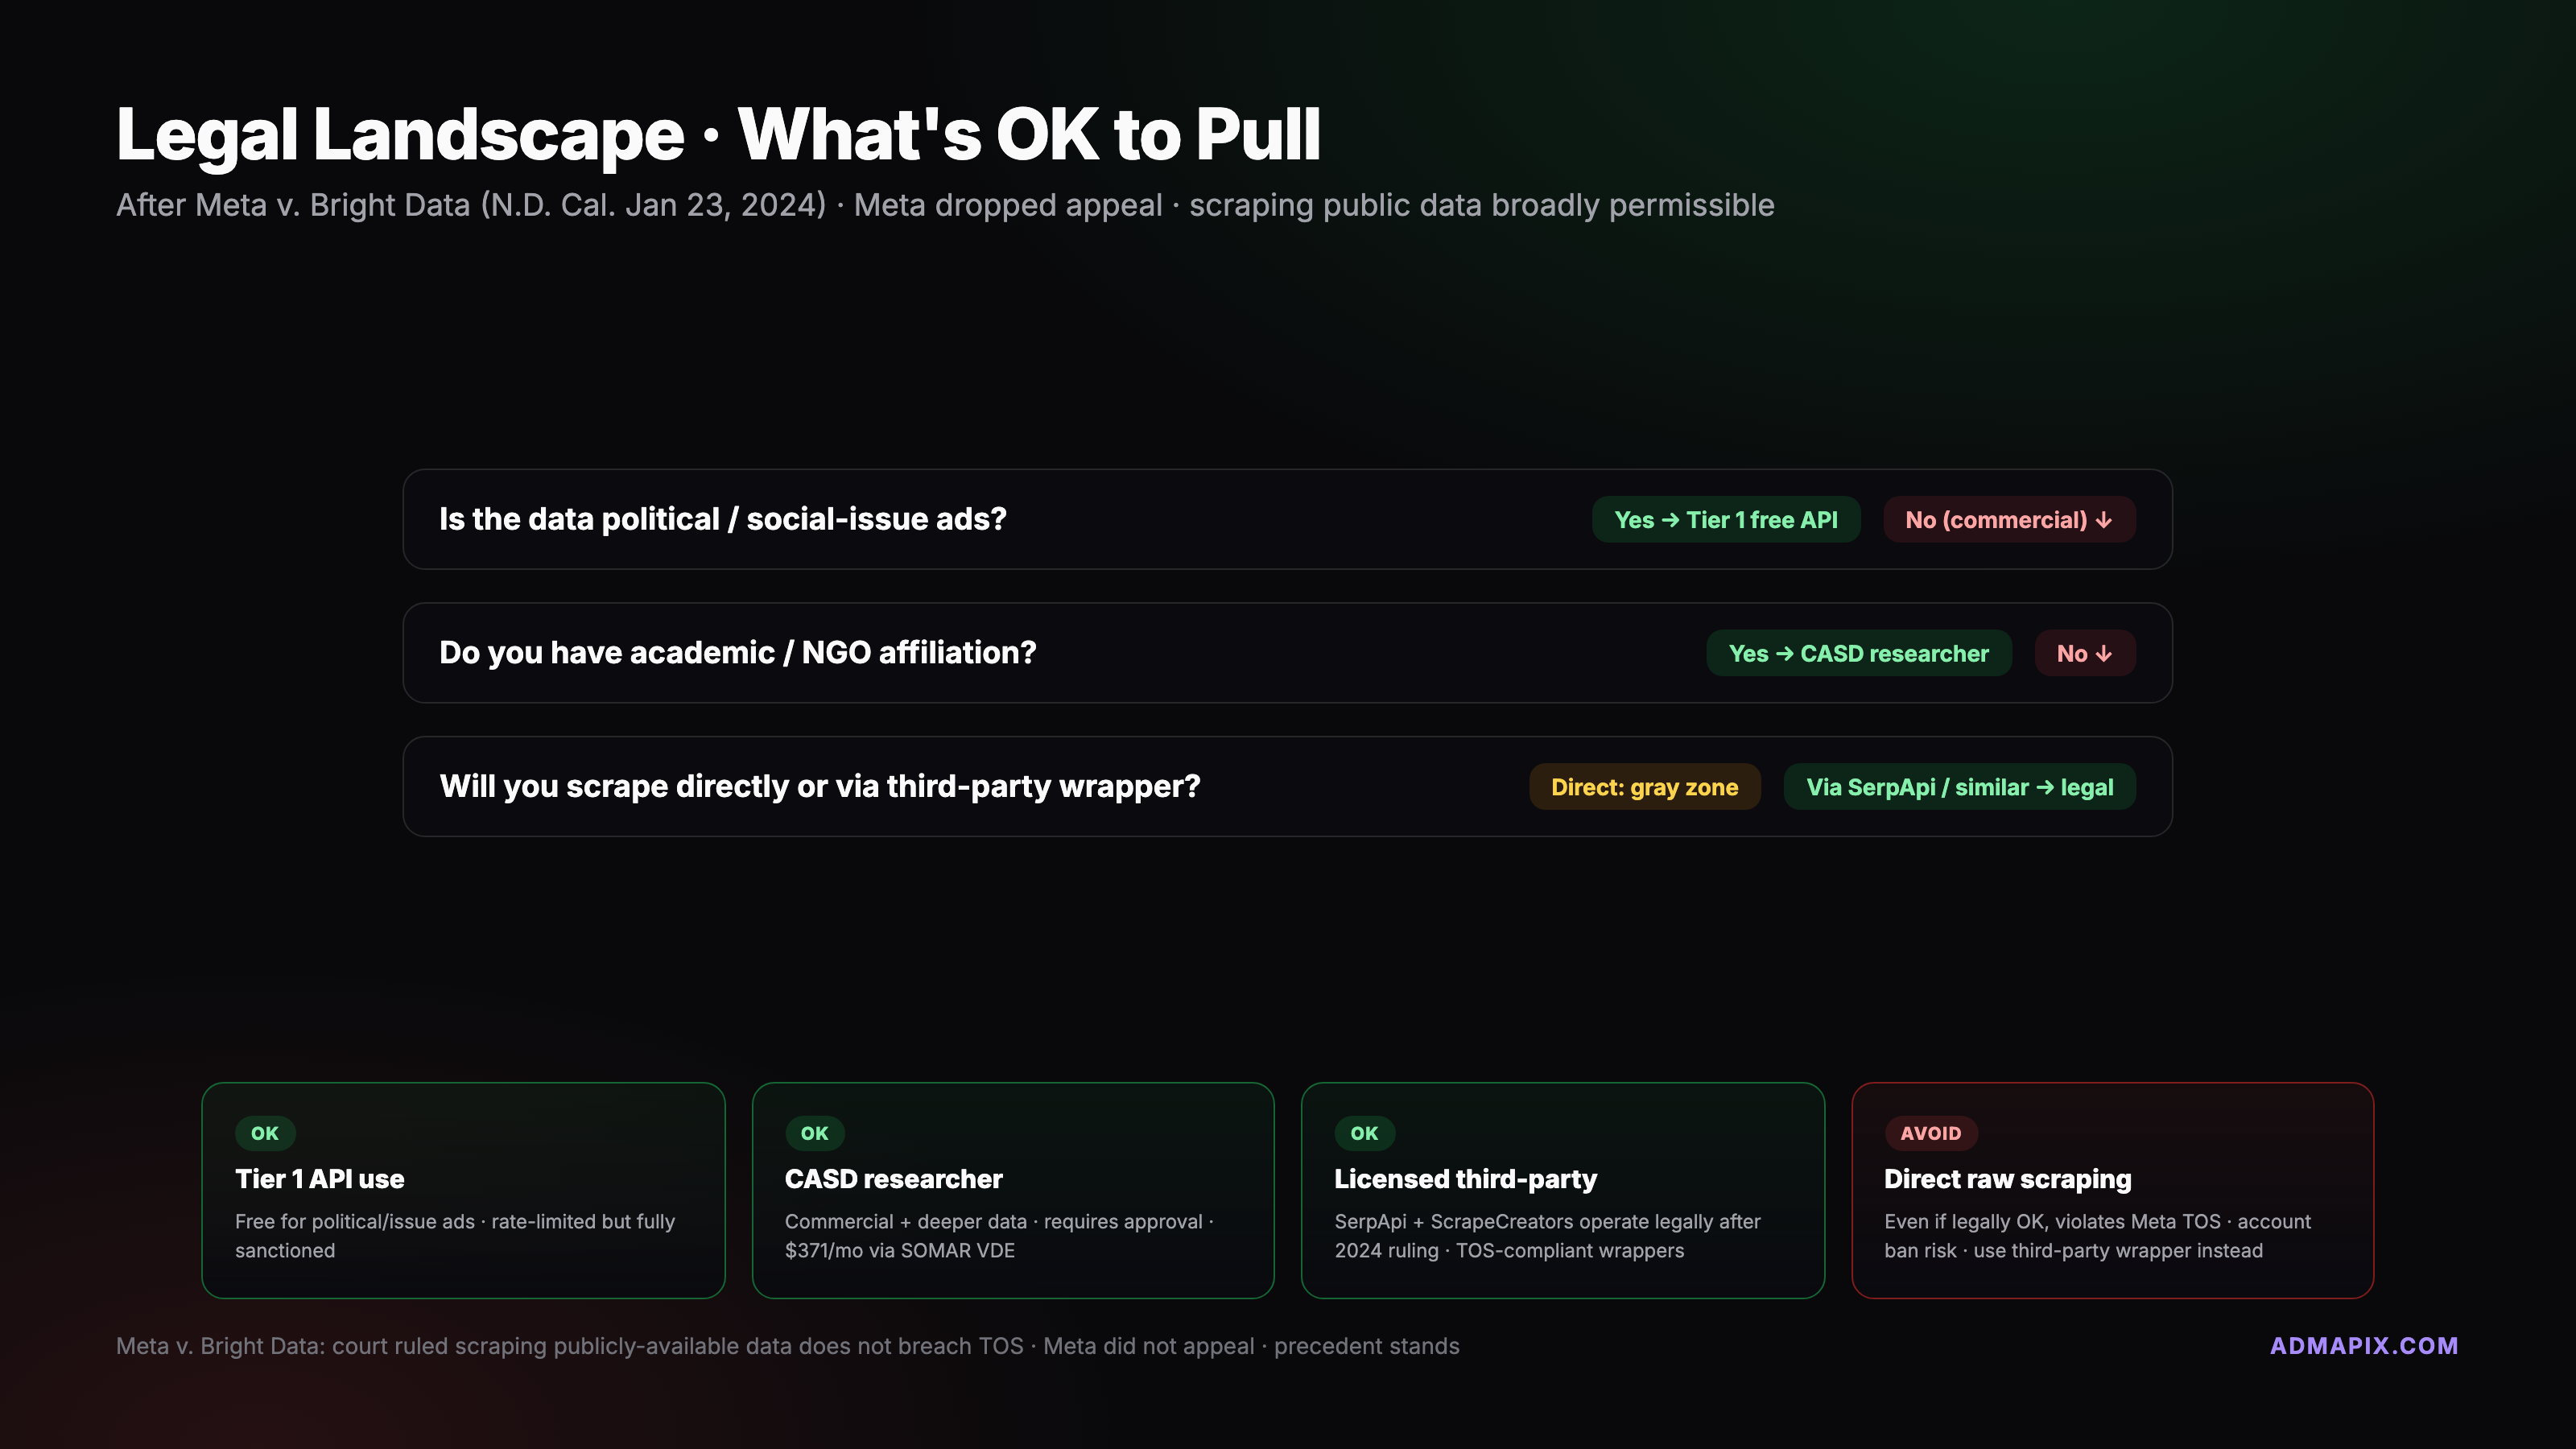Click the 'Is the data political' question row
Screen dimensions: 2576x1449
pos(722,520)
